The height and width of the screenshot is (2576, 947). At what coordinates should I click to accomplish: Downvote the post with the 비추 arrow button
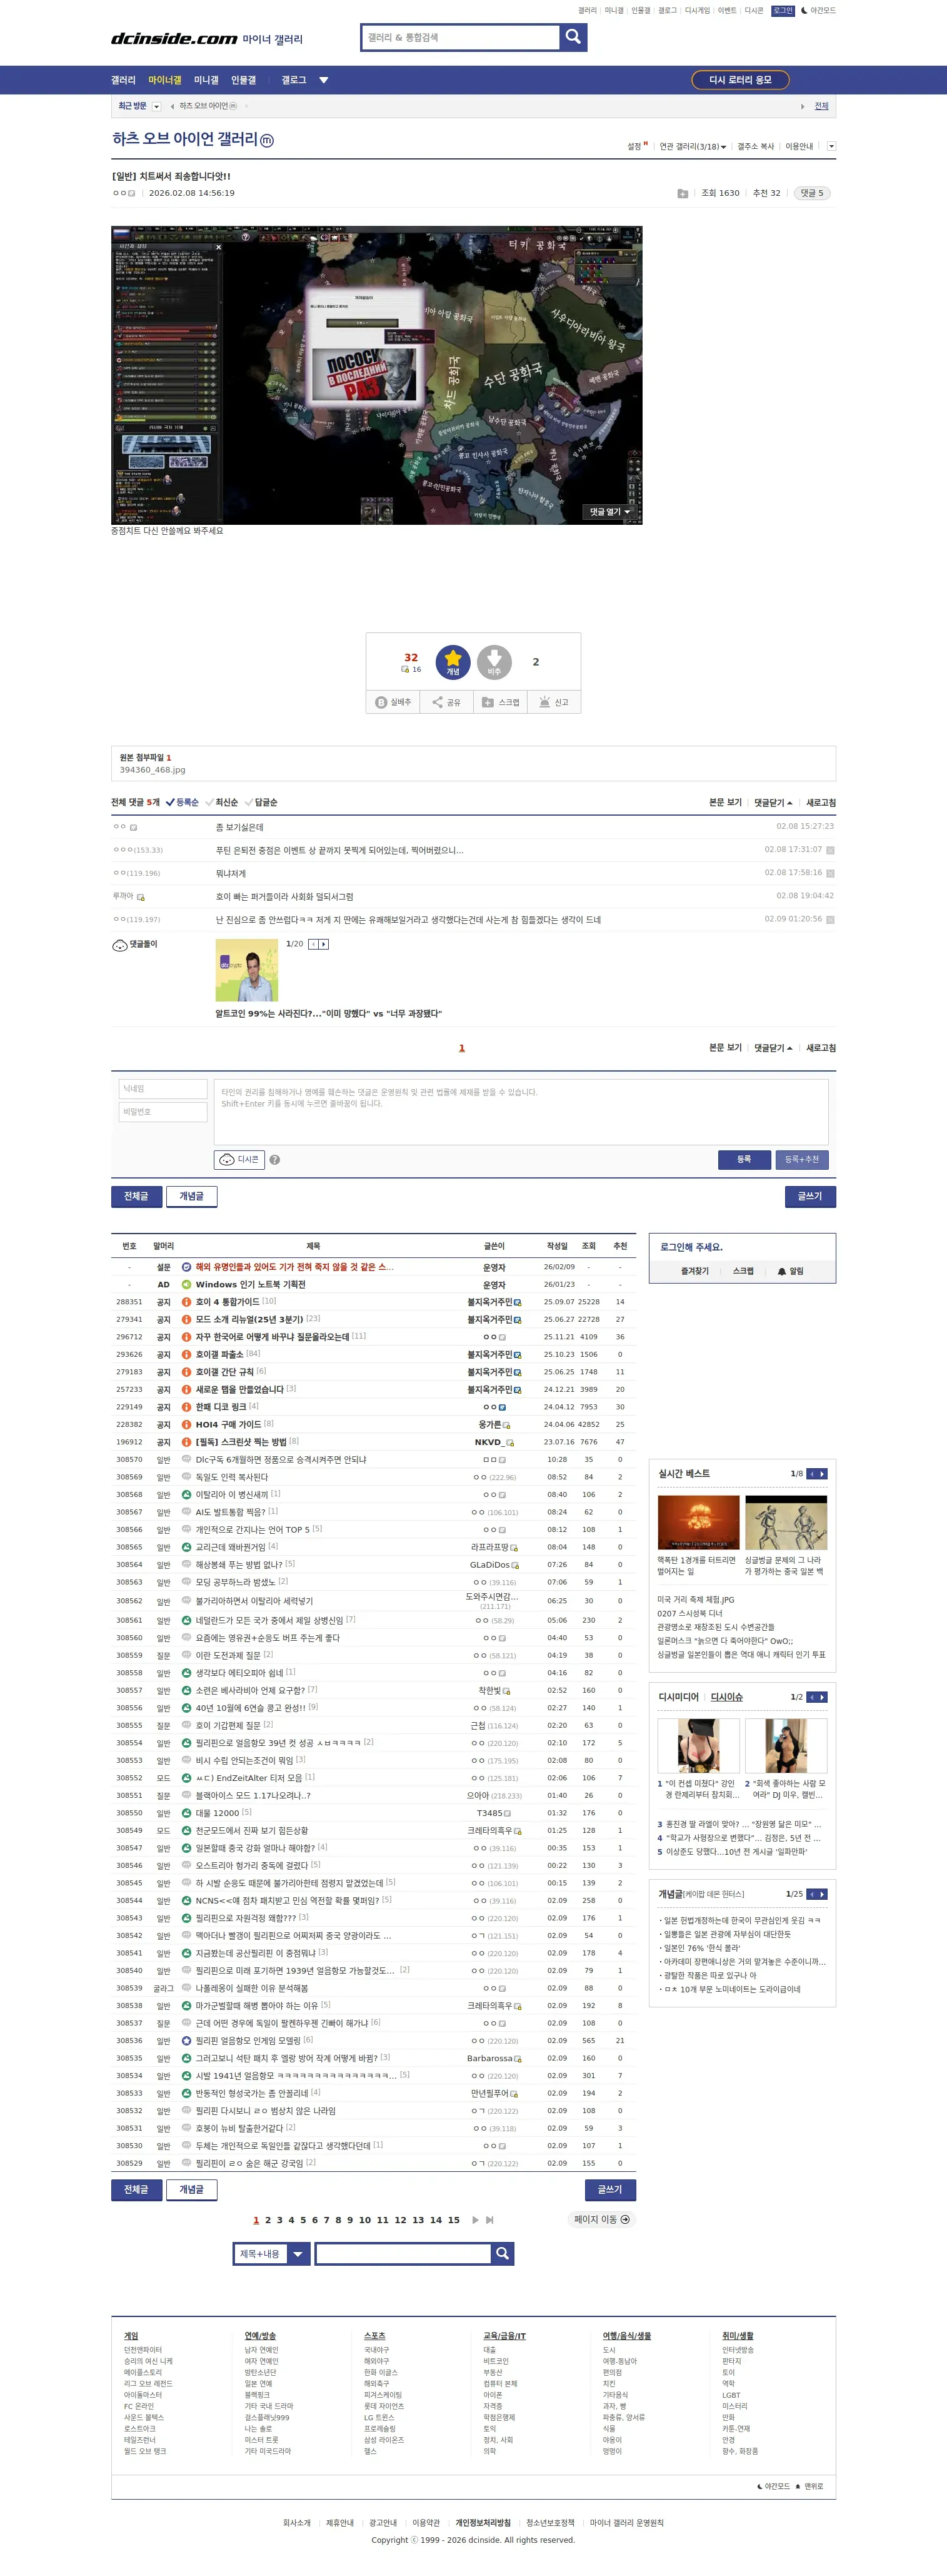click(x=493, y=662)
